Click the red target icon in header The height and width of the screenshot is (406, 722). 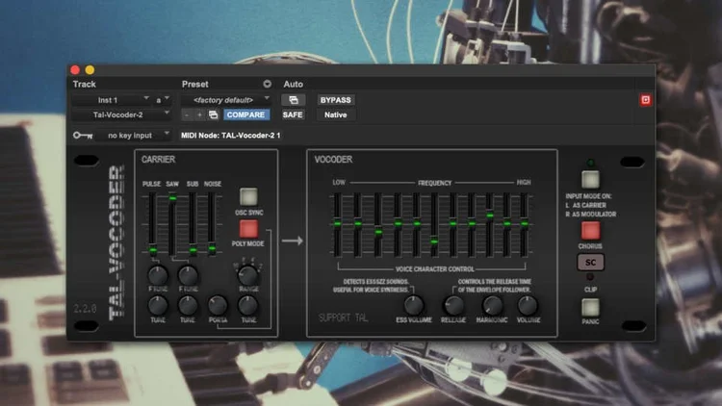[645, 100]
